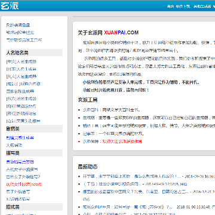Open the [中文]人名生成器 link
The height and width of the screenshot is (215, 215).
(x=21, y=62)
